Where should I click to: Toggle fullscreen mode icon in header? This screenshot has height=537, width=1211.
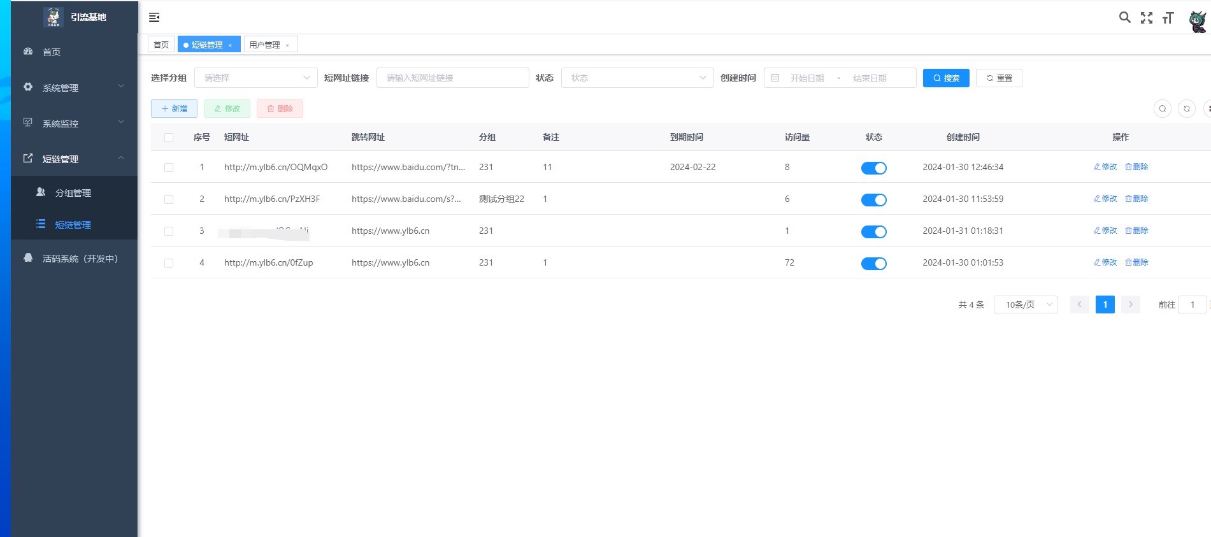click(1146, 18)
